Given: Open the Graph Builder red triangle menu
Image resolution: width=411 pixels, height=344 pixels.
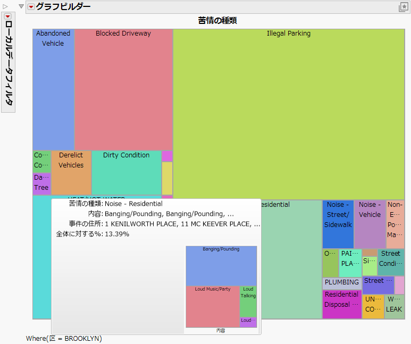Looking at the screenshot, I should point(31,6).
